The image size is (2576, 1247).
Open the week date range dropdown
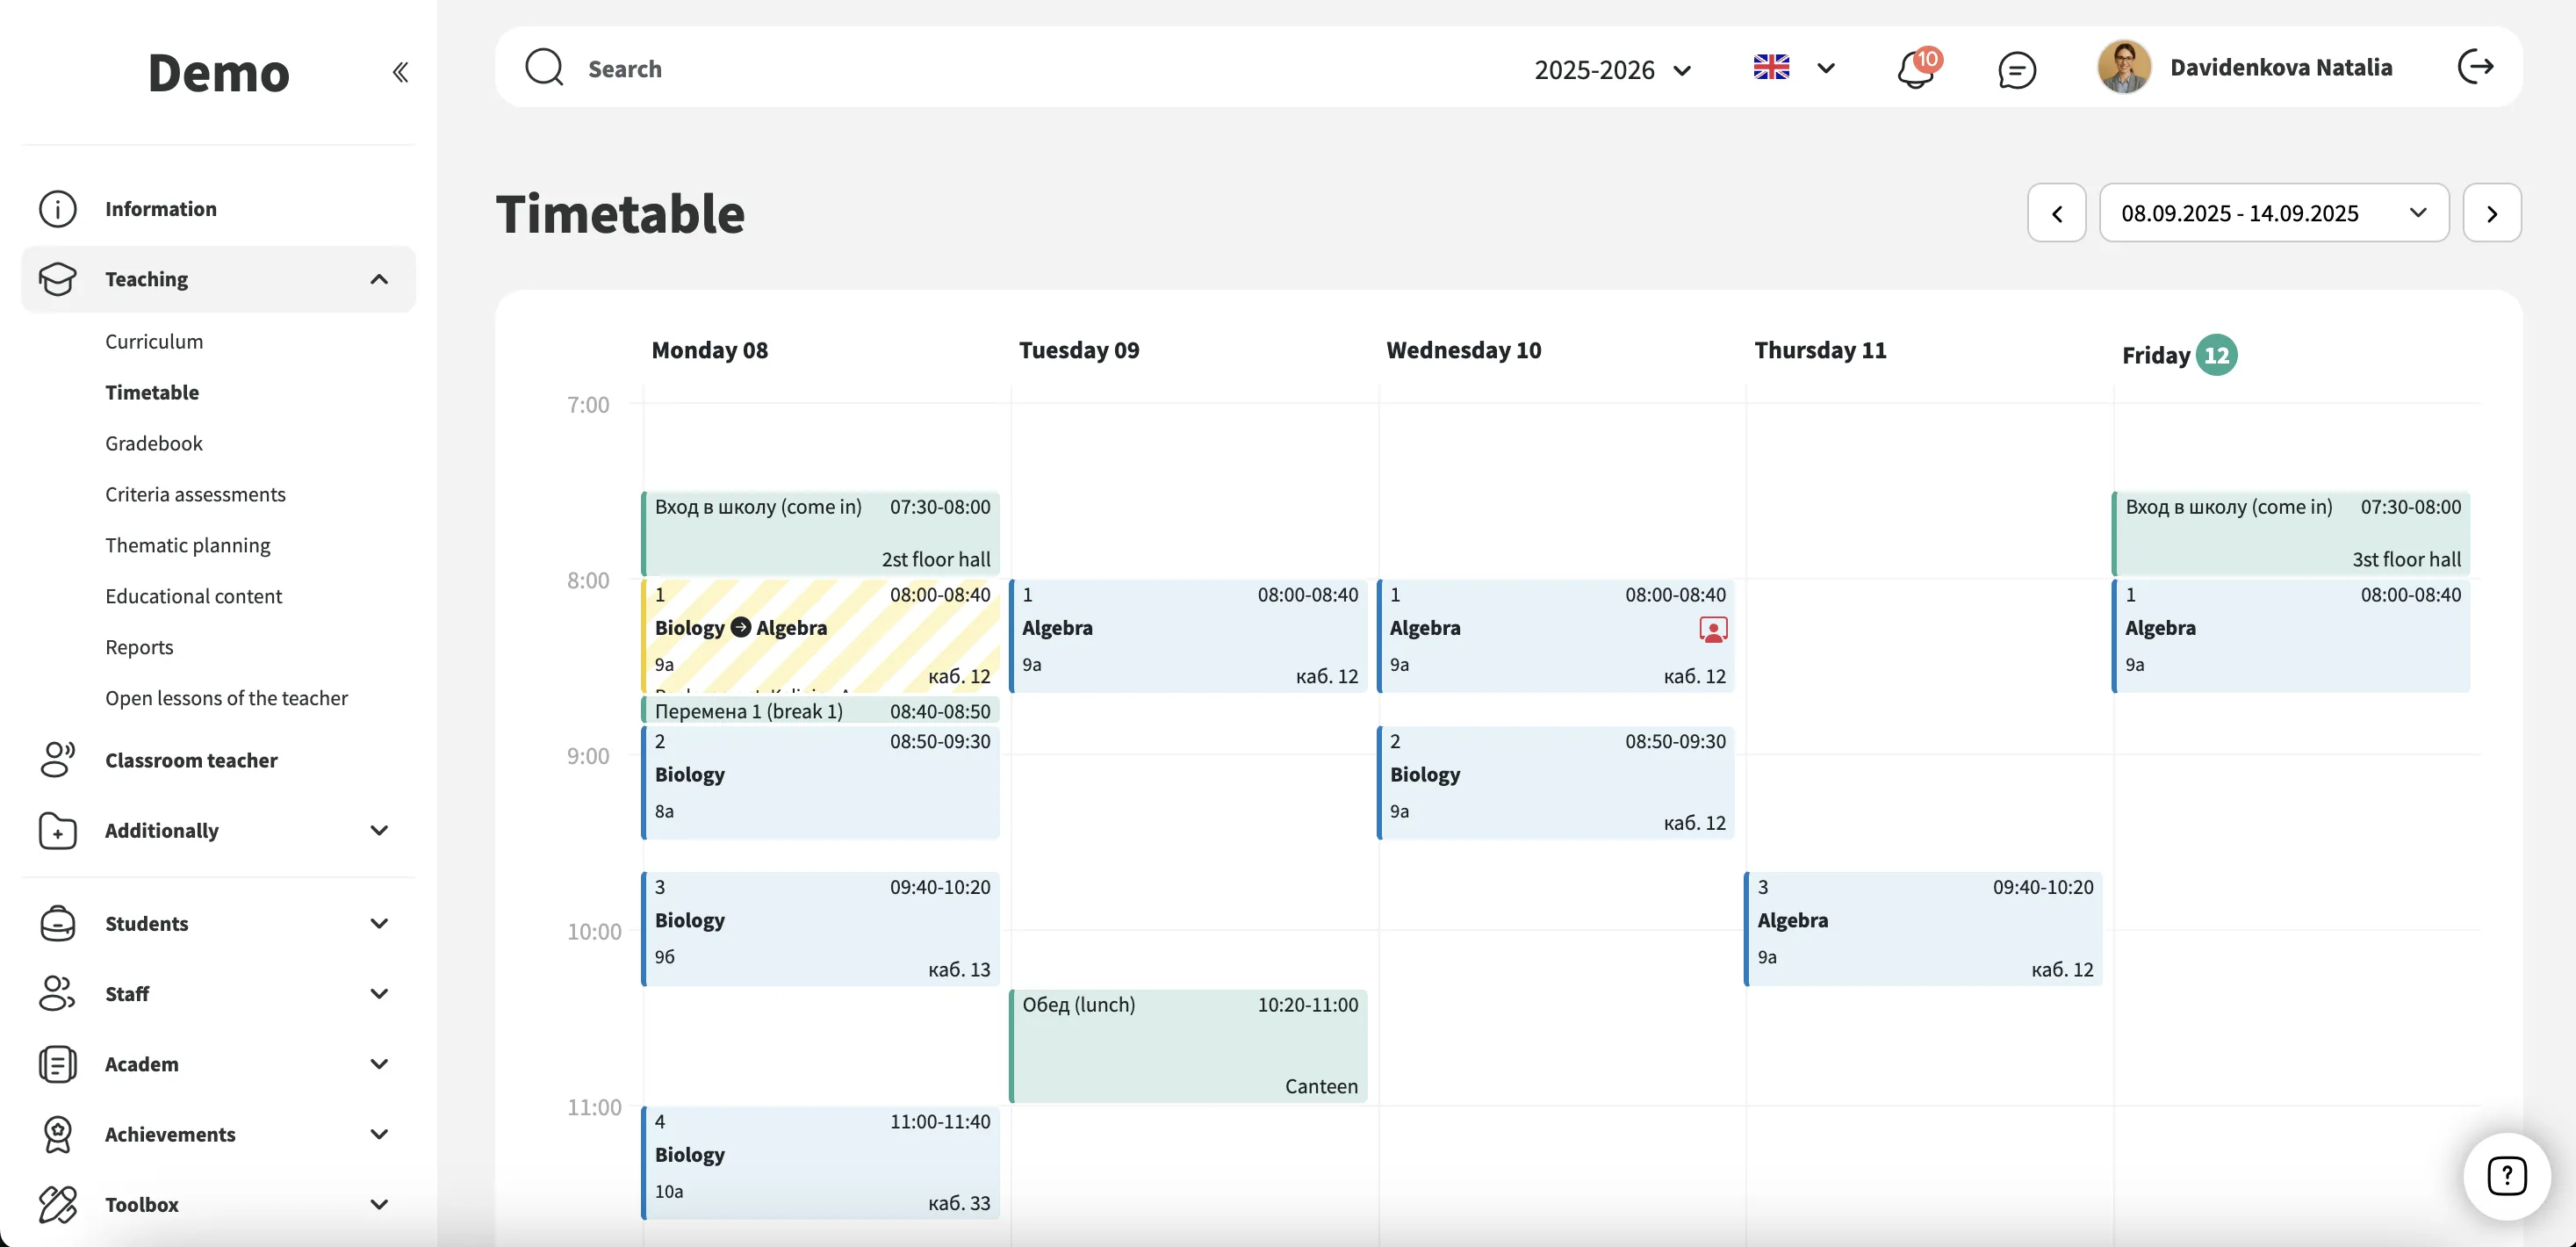2273,213
